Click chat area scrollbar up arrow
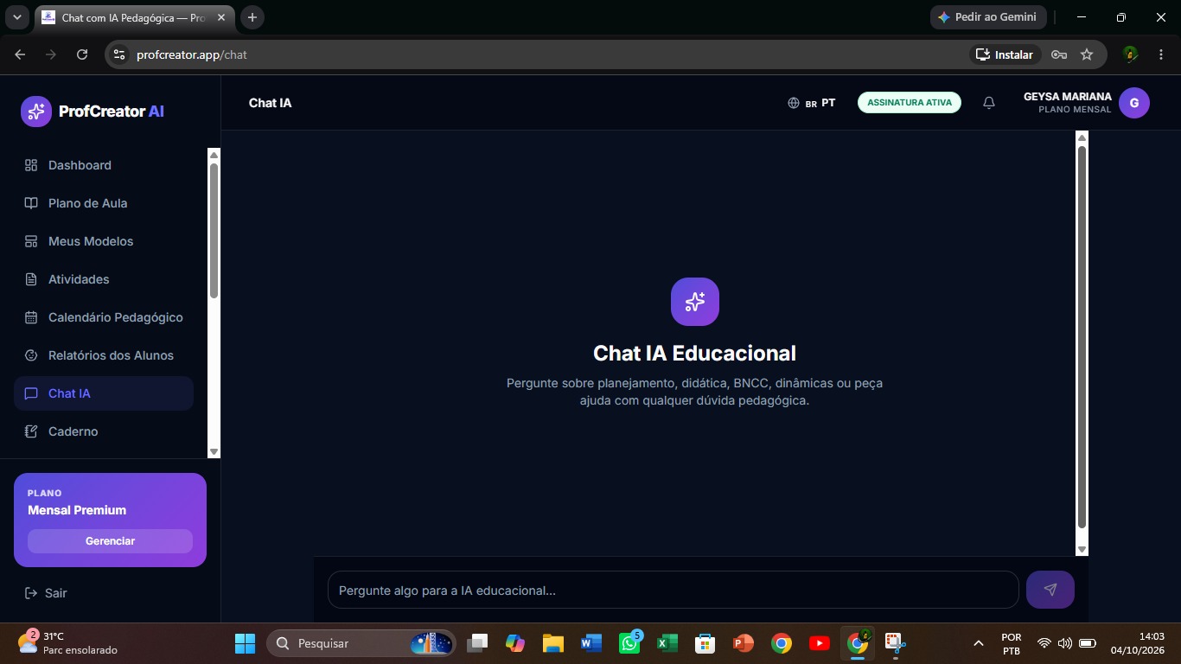 pos(1082,137)
